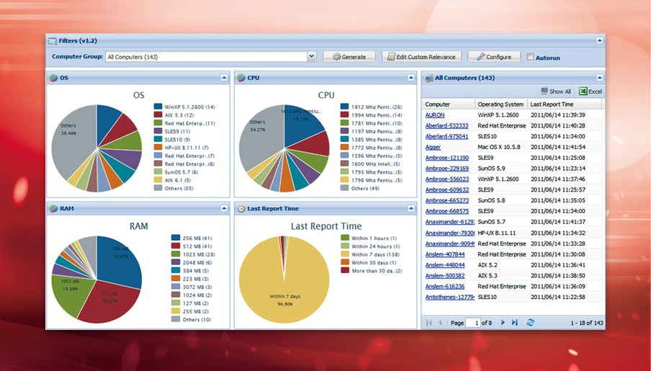Collapse the OS chart panel
651x371 pixels.
click(224, 77)
